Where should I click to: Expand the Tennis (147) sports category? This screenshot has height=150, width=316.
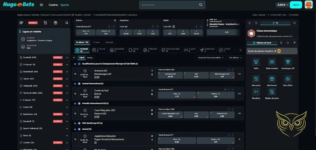67,79
